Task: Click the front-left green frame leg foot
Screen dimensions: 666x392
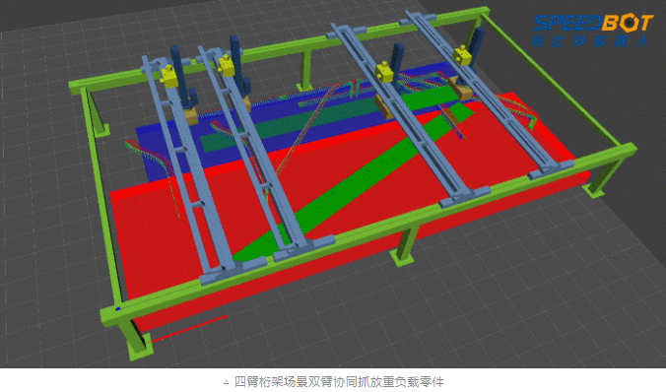Action: pyautogui.click(x=141, y=349)
